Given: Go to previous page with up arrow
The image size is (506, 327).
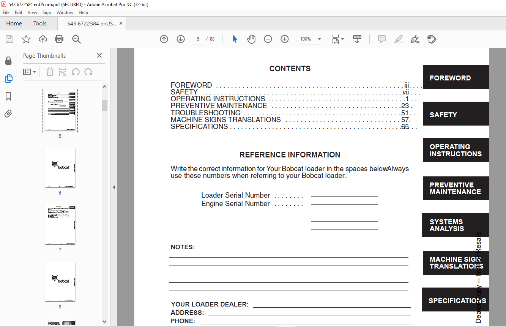Looking at the screenshot, I should [164, 39].
